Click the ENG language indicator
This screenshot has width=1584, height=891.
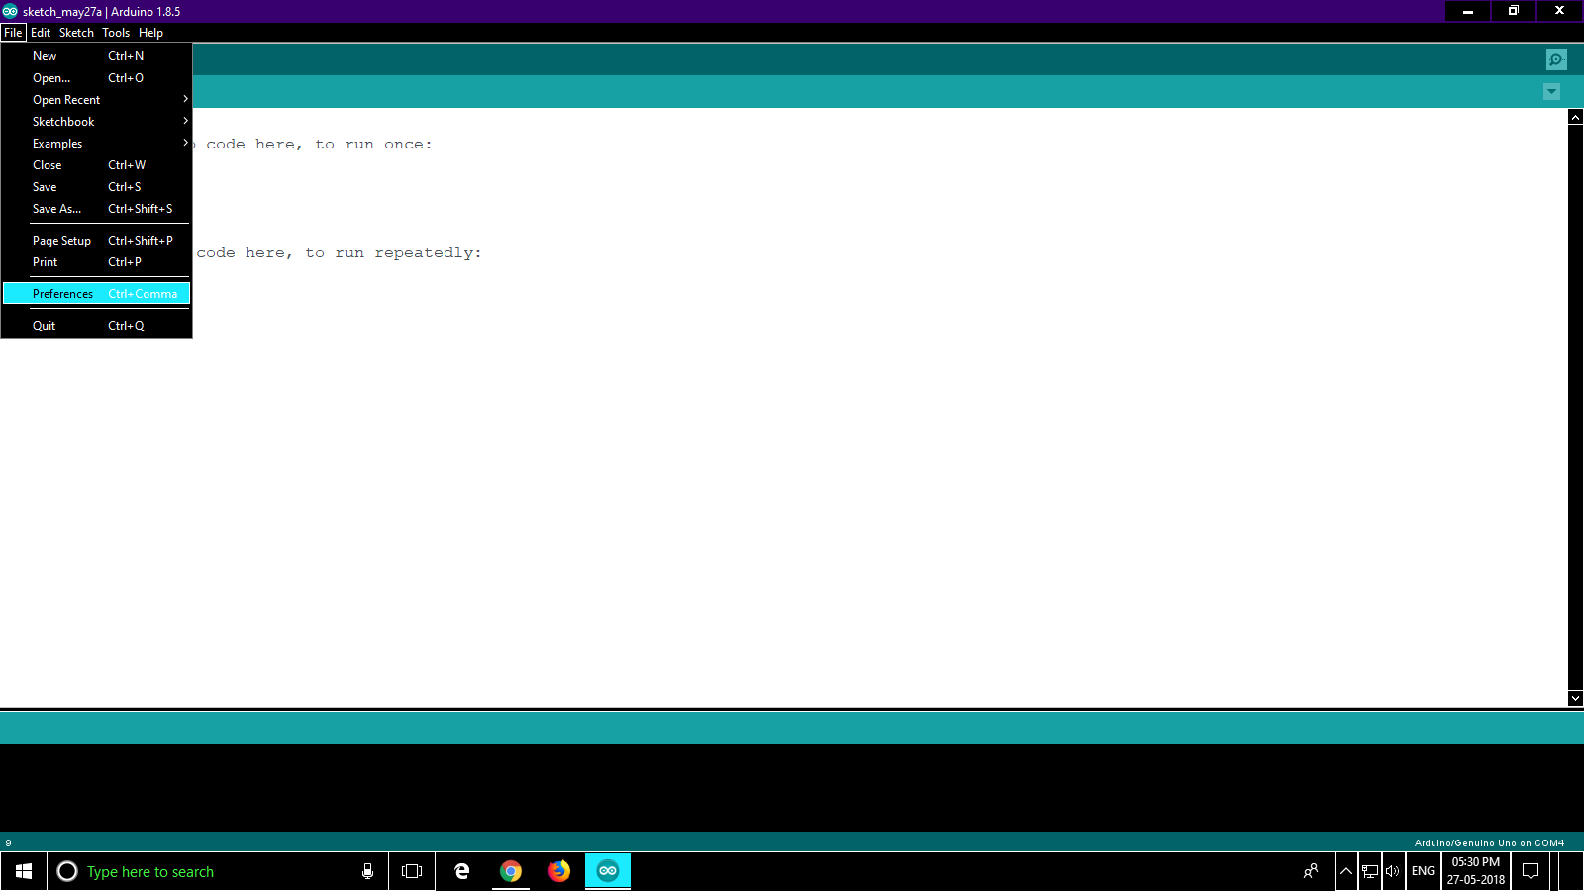click(1423, 871)
